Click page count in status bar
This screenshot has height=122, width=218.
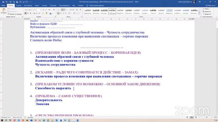pos(6,117)
